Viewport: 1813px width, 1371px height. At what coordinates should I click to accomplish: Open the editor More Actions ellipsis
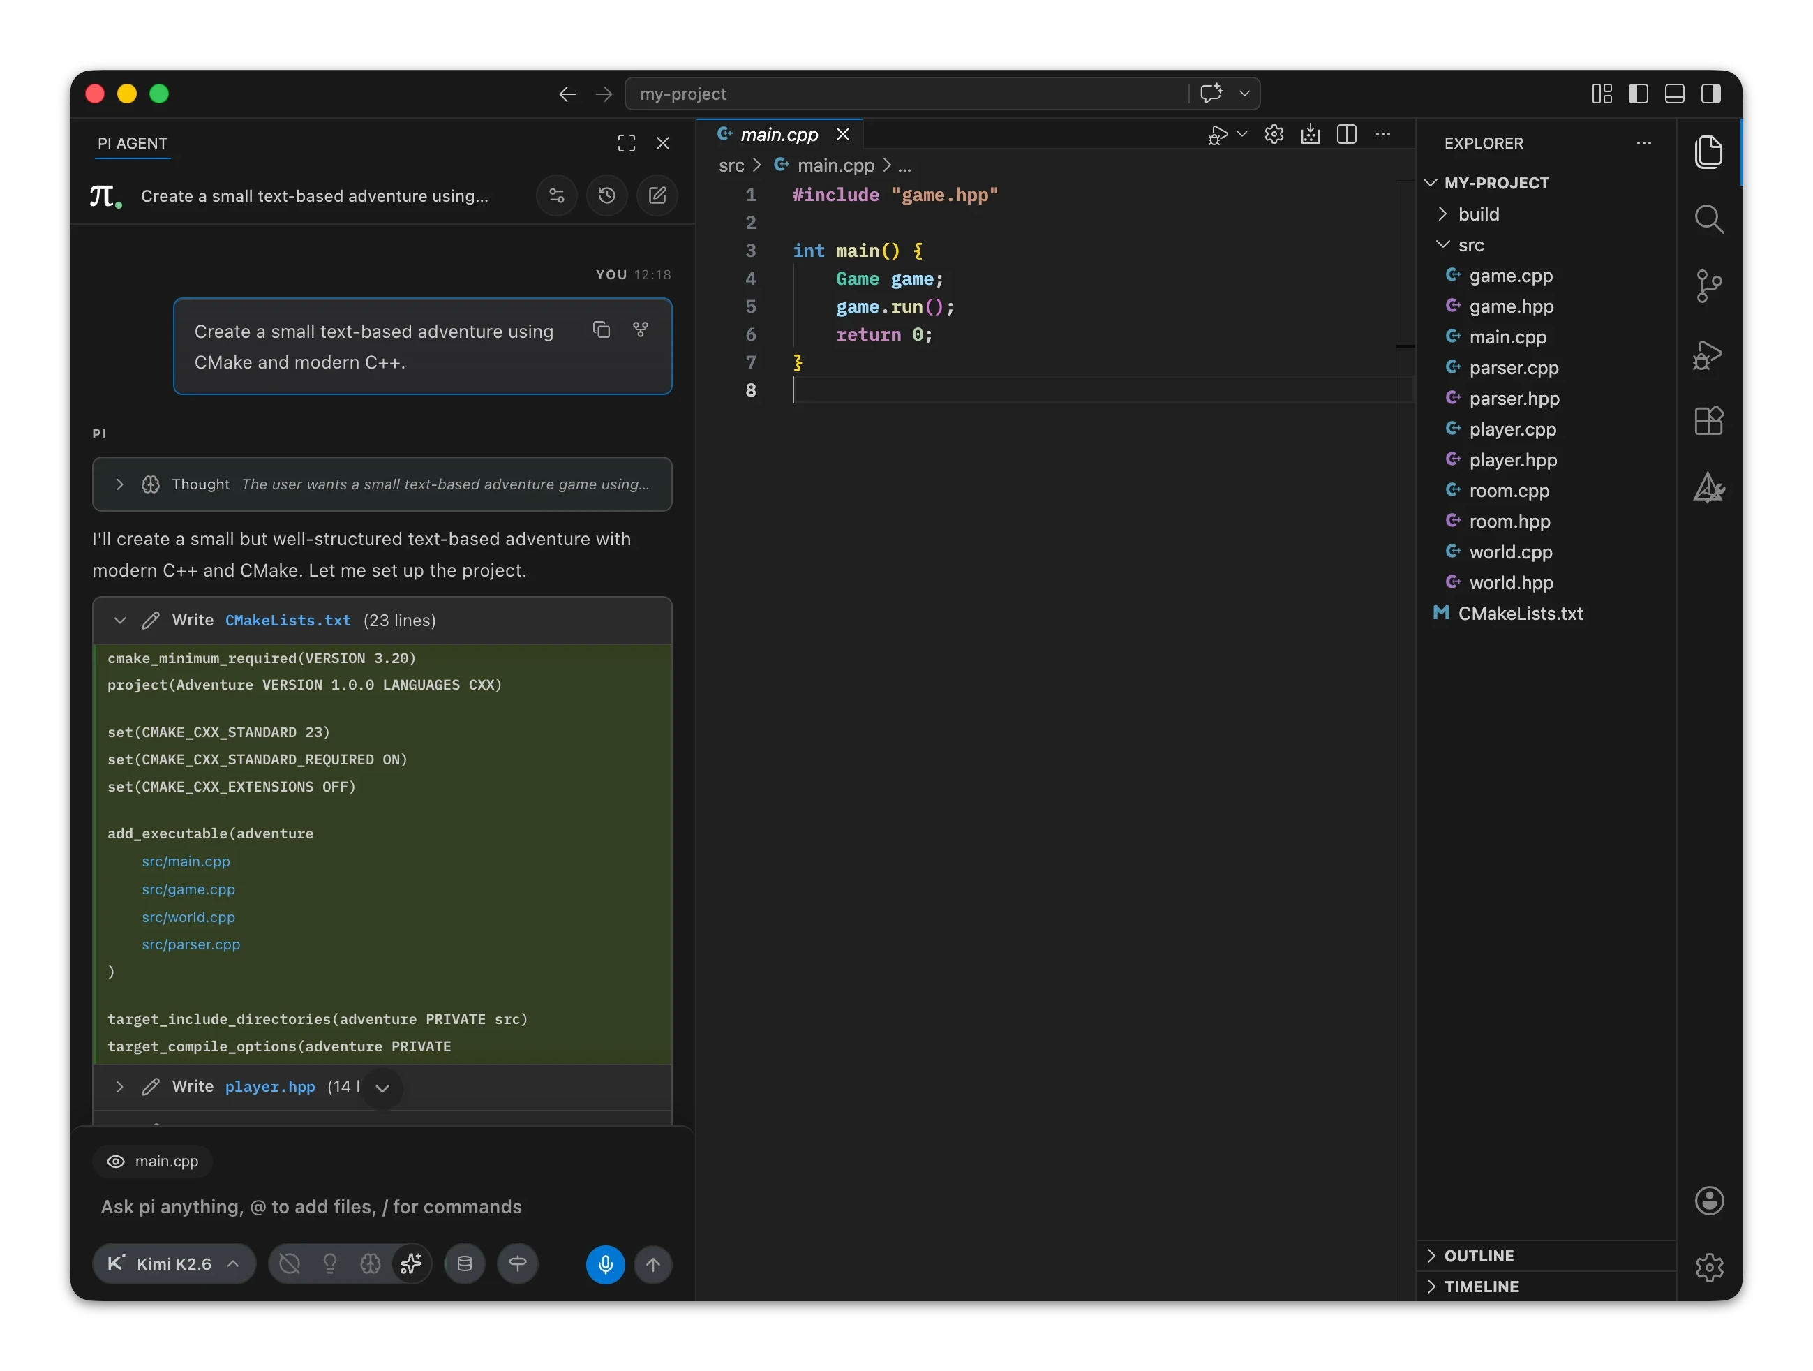(1384, 135)
